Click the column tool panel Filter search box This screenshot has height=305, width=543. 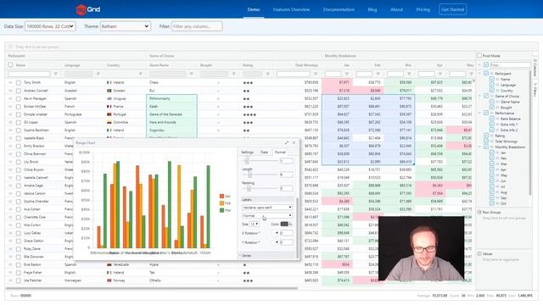click(511, 64)
